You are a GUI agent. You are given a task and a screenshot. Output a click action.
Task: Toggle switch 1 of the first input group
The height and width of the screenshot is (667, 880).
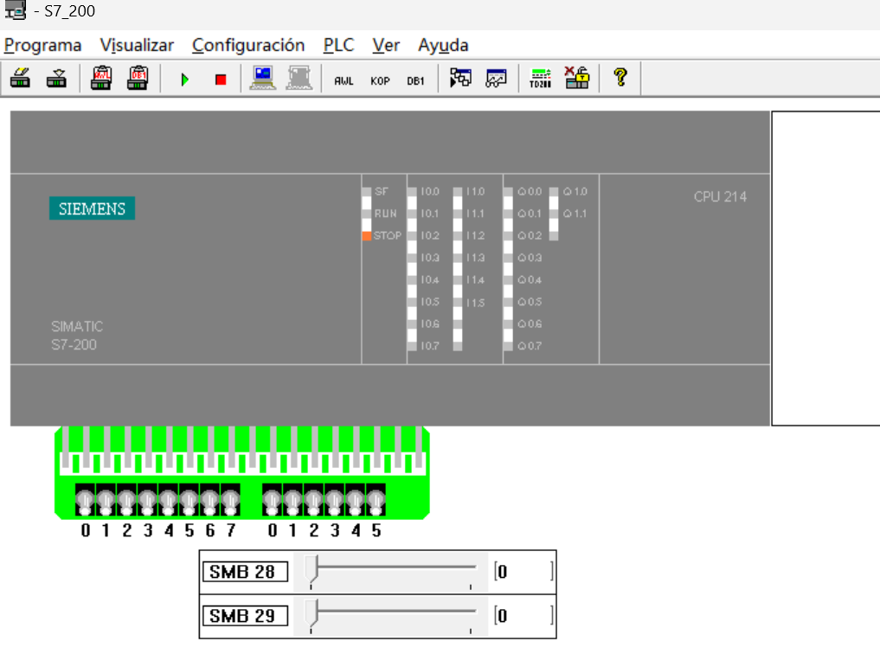(106, 500)
